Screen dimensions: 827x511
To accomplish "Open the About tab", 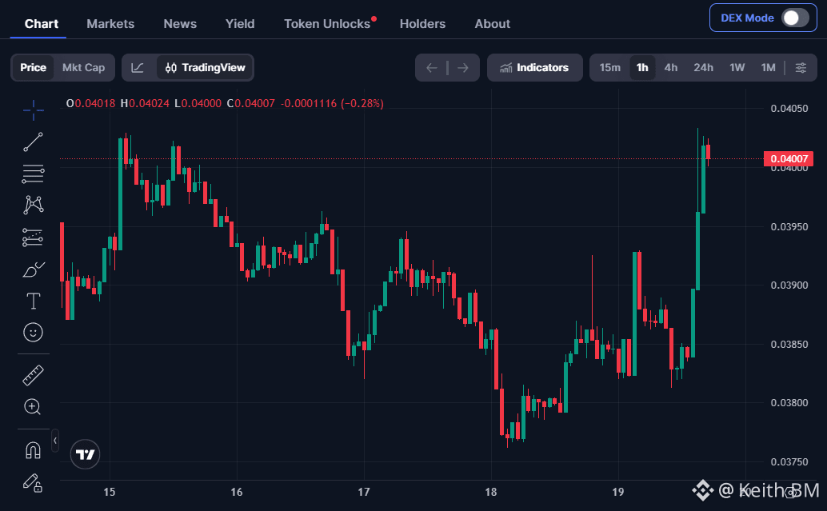I will pyautogui.click(x=492, y=24).
